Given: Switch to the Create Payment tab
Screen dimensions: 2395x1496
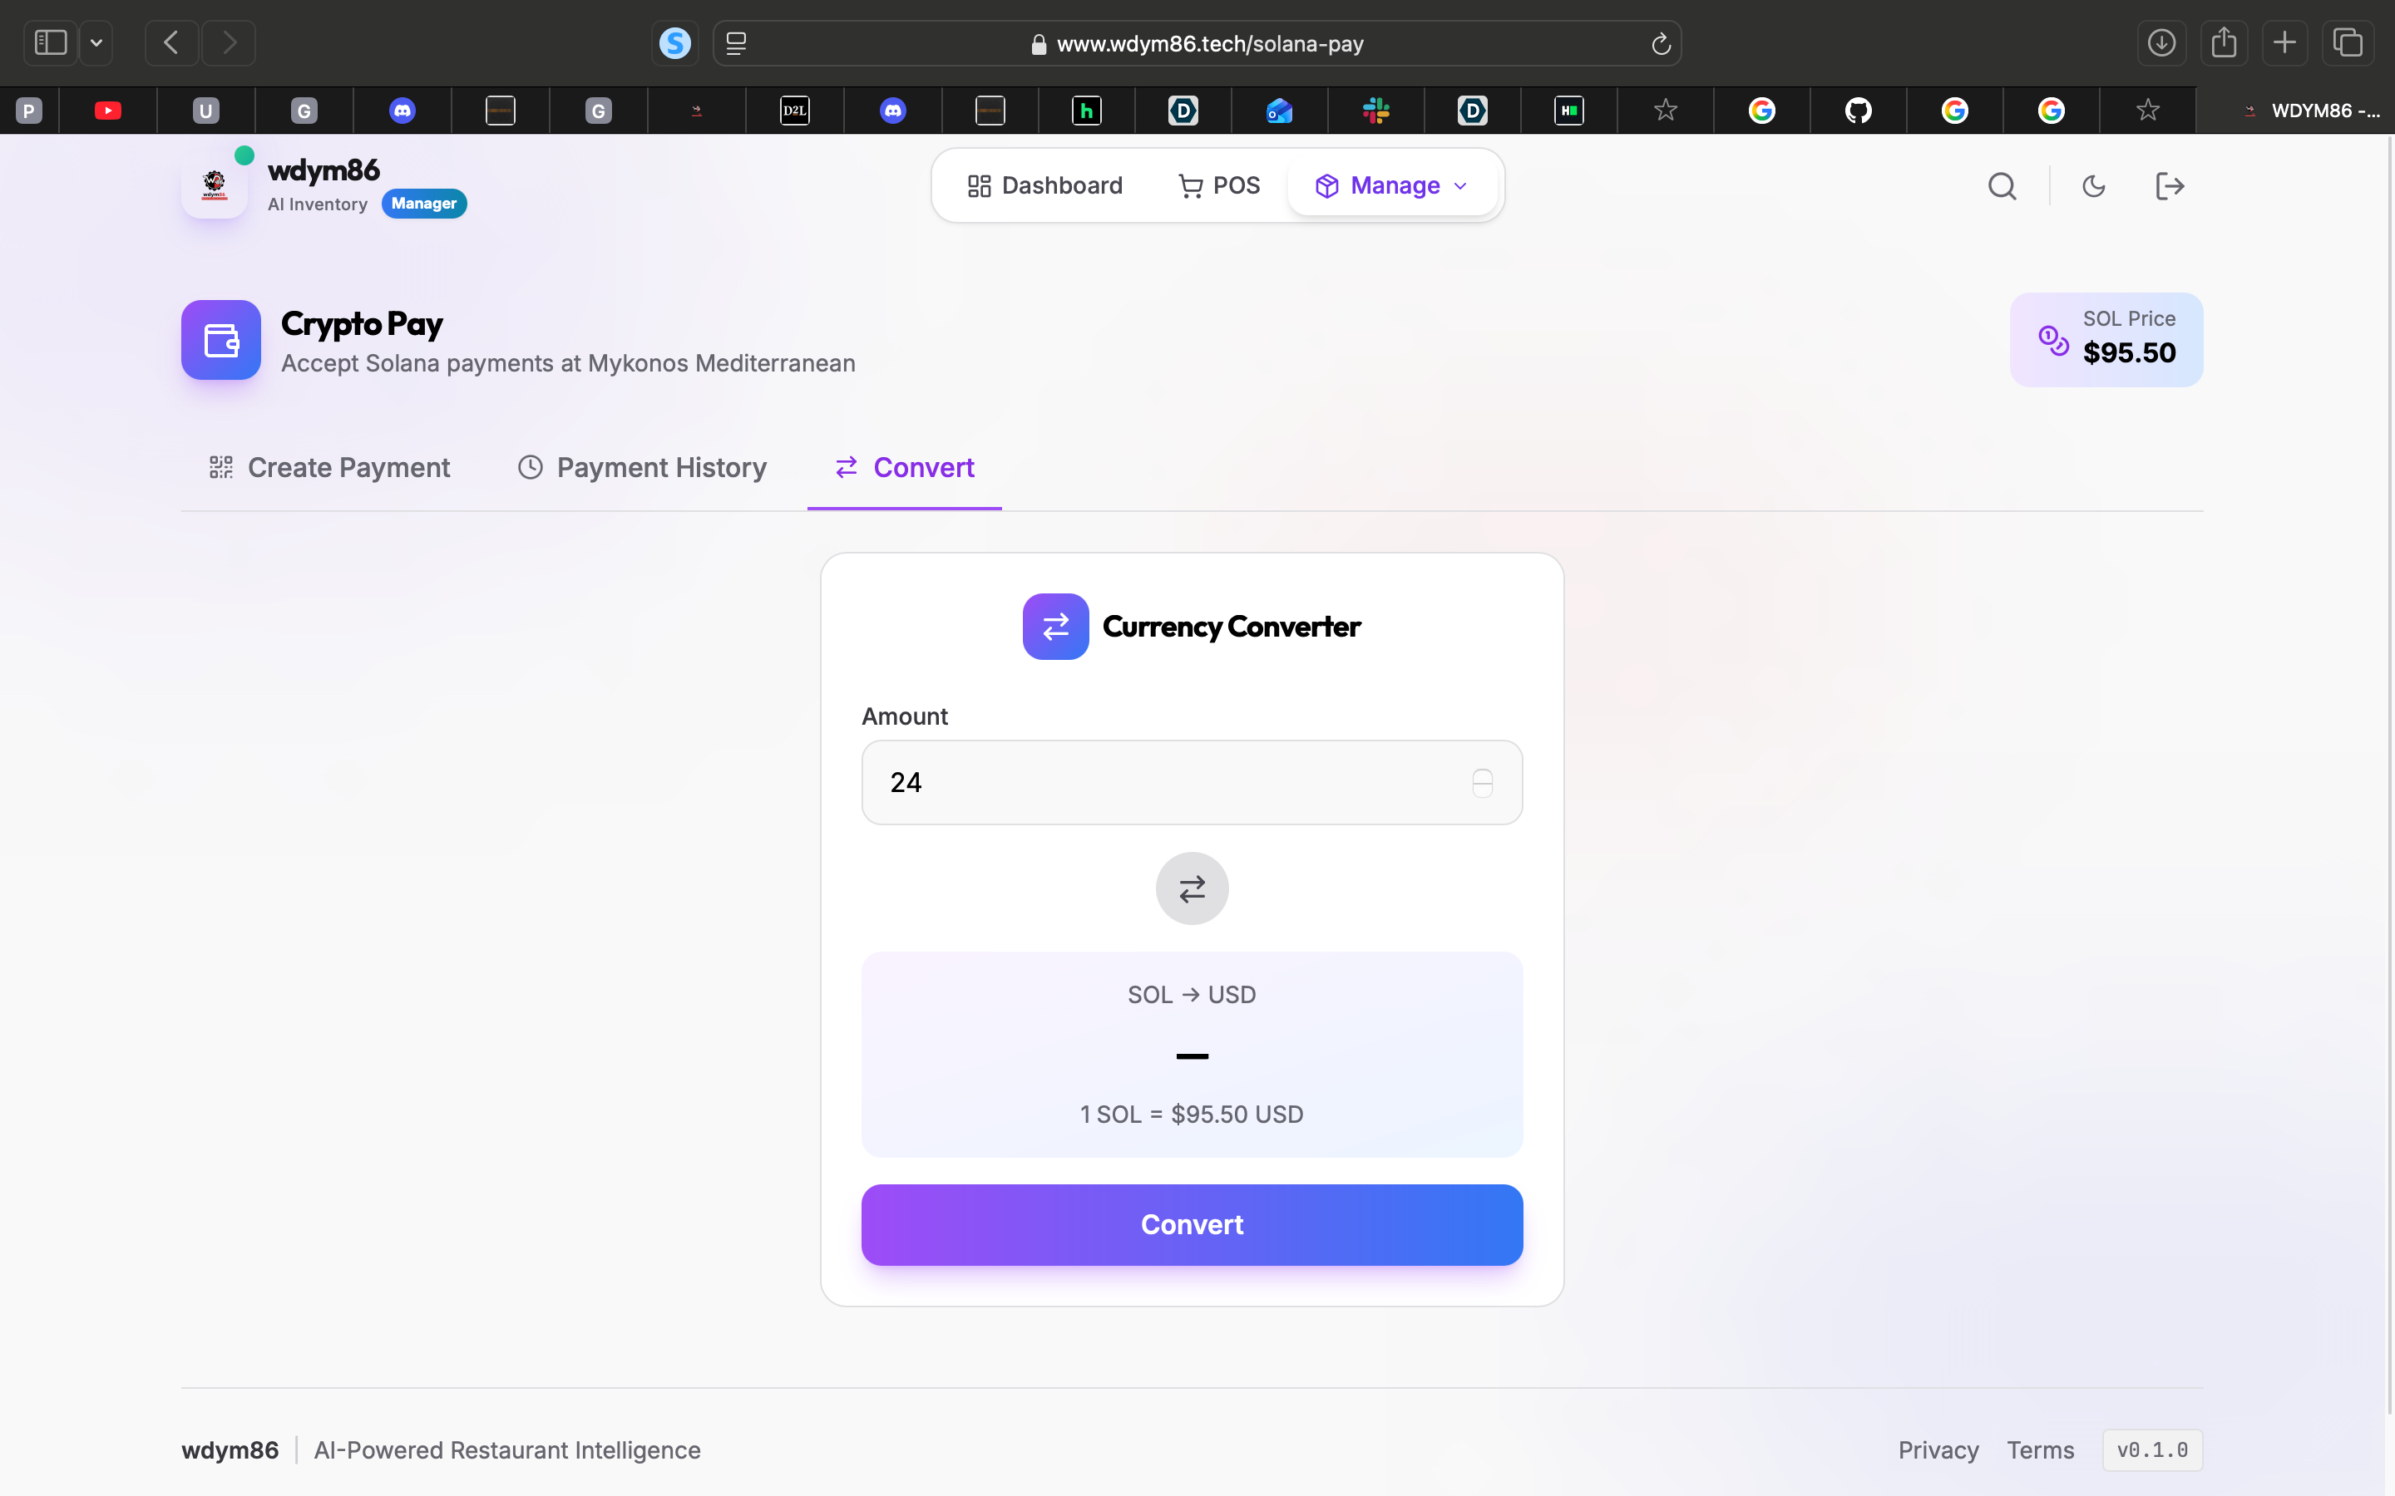Looking at the screenshot, I should (329, 467).
